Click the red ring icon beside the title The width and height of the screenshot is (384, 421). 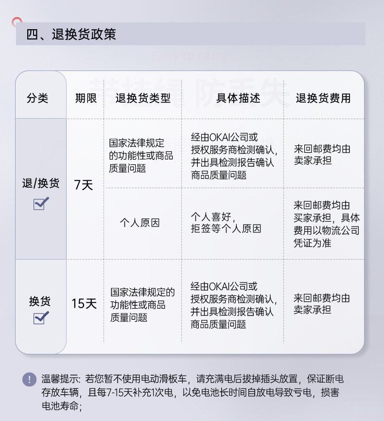click(17, 22)
